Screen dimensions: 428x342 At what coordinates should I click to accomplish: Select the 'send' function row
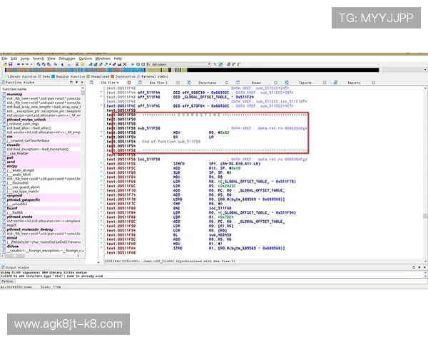(41, 162)
